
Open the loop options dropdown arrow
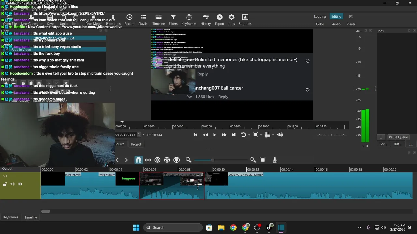pyautogui.click(x=249, y=135)
